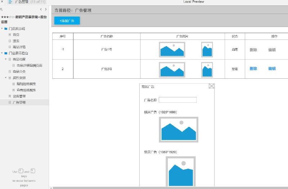The width and height of the screenshot is (288, 189).
Task: Collapse the 门店展示后台 folder
Action: coord(2,53)
